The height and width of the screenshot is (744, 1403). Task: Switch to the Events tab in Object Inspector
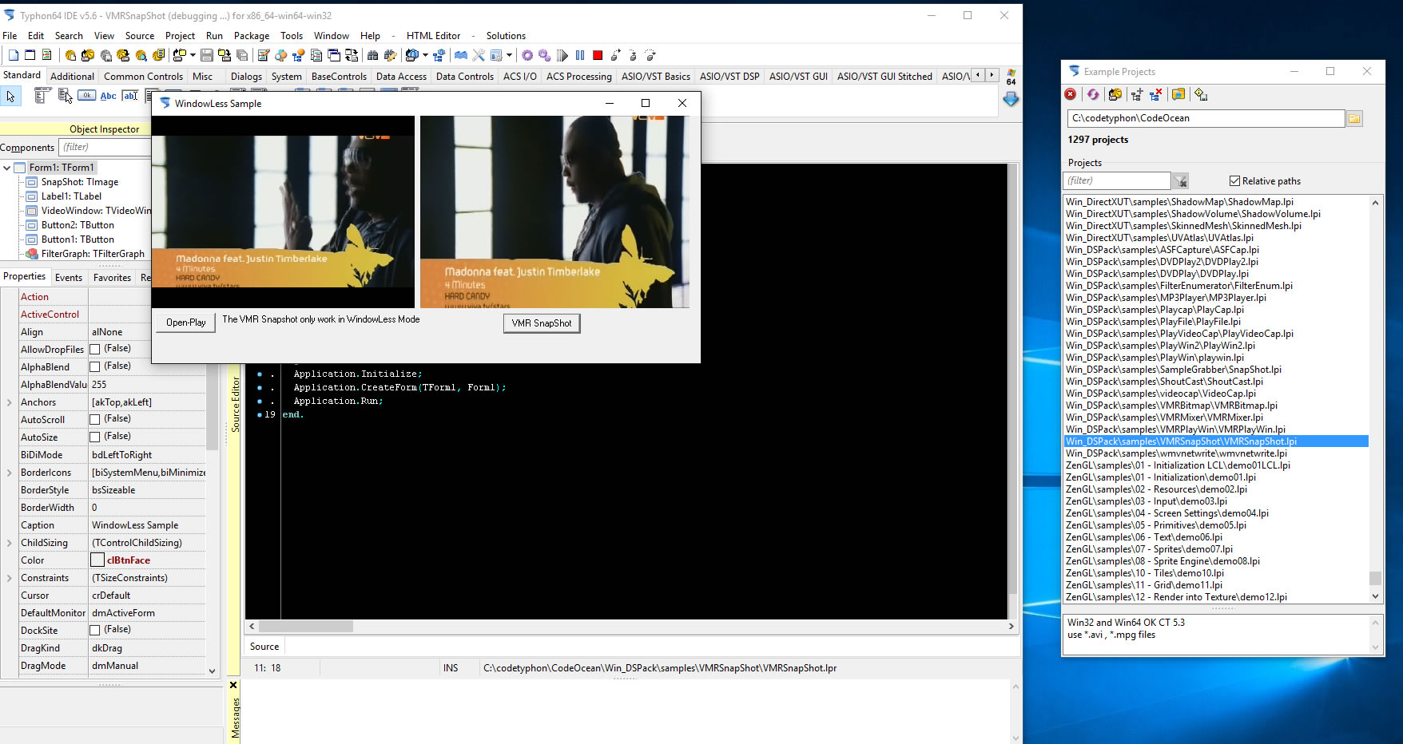69,278
